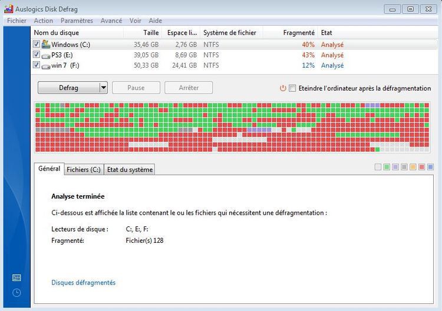This screenshot has height=311, width=442.
Task: Click the win 7 (F:) drive icon
Action: [x=46, y=66]
